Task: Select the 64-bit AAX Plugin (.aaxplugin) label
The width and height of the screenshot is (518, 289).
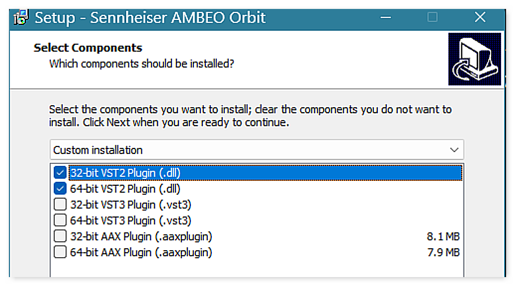Action: [141, 252]
